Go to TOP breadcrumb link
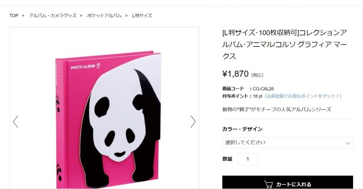 [14, 15]
